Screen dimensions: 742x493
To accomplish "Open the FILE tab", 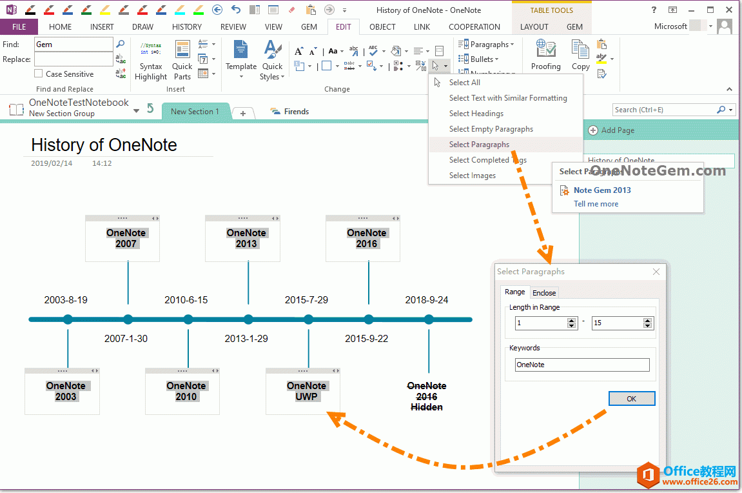I will click(19, 27).
